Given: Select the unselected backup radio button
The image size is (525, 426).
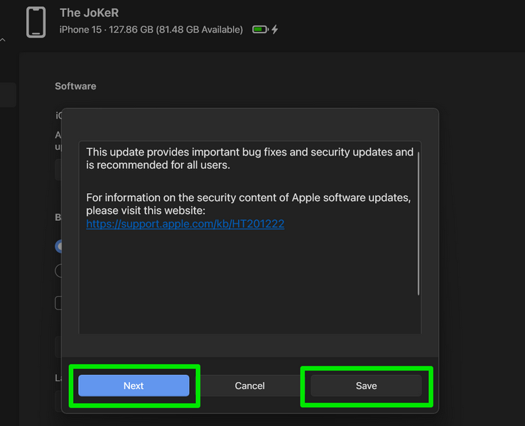Looking at the screenshot, I should 58,271.
